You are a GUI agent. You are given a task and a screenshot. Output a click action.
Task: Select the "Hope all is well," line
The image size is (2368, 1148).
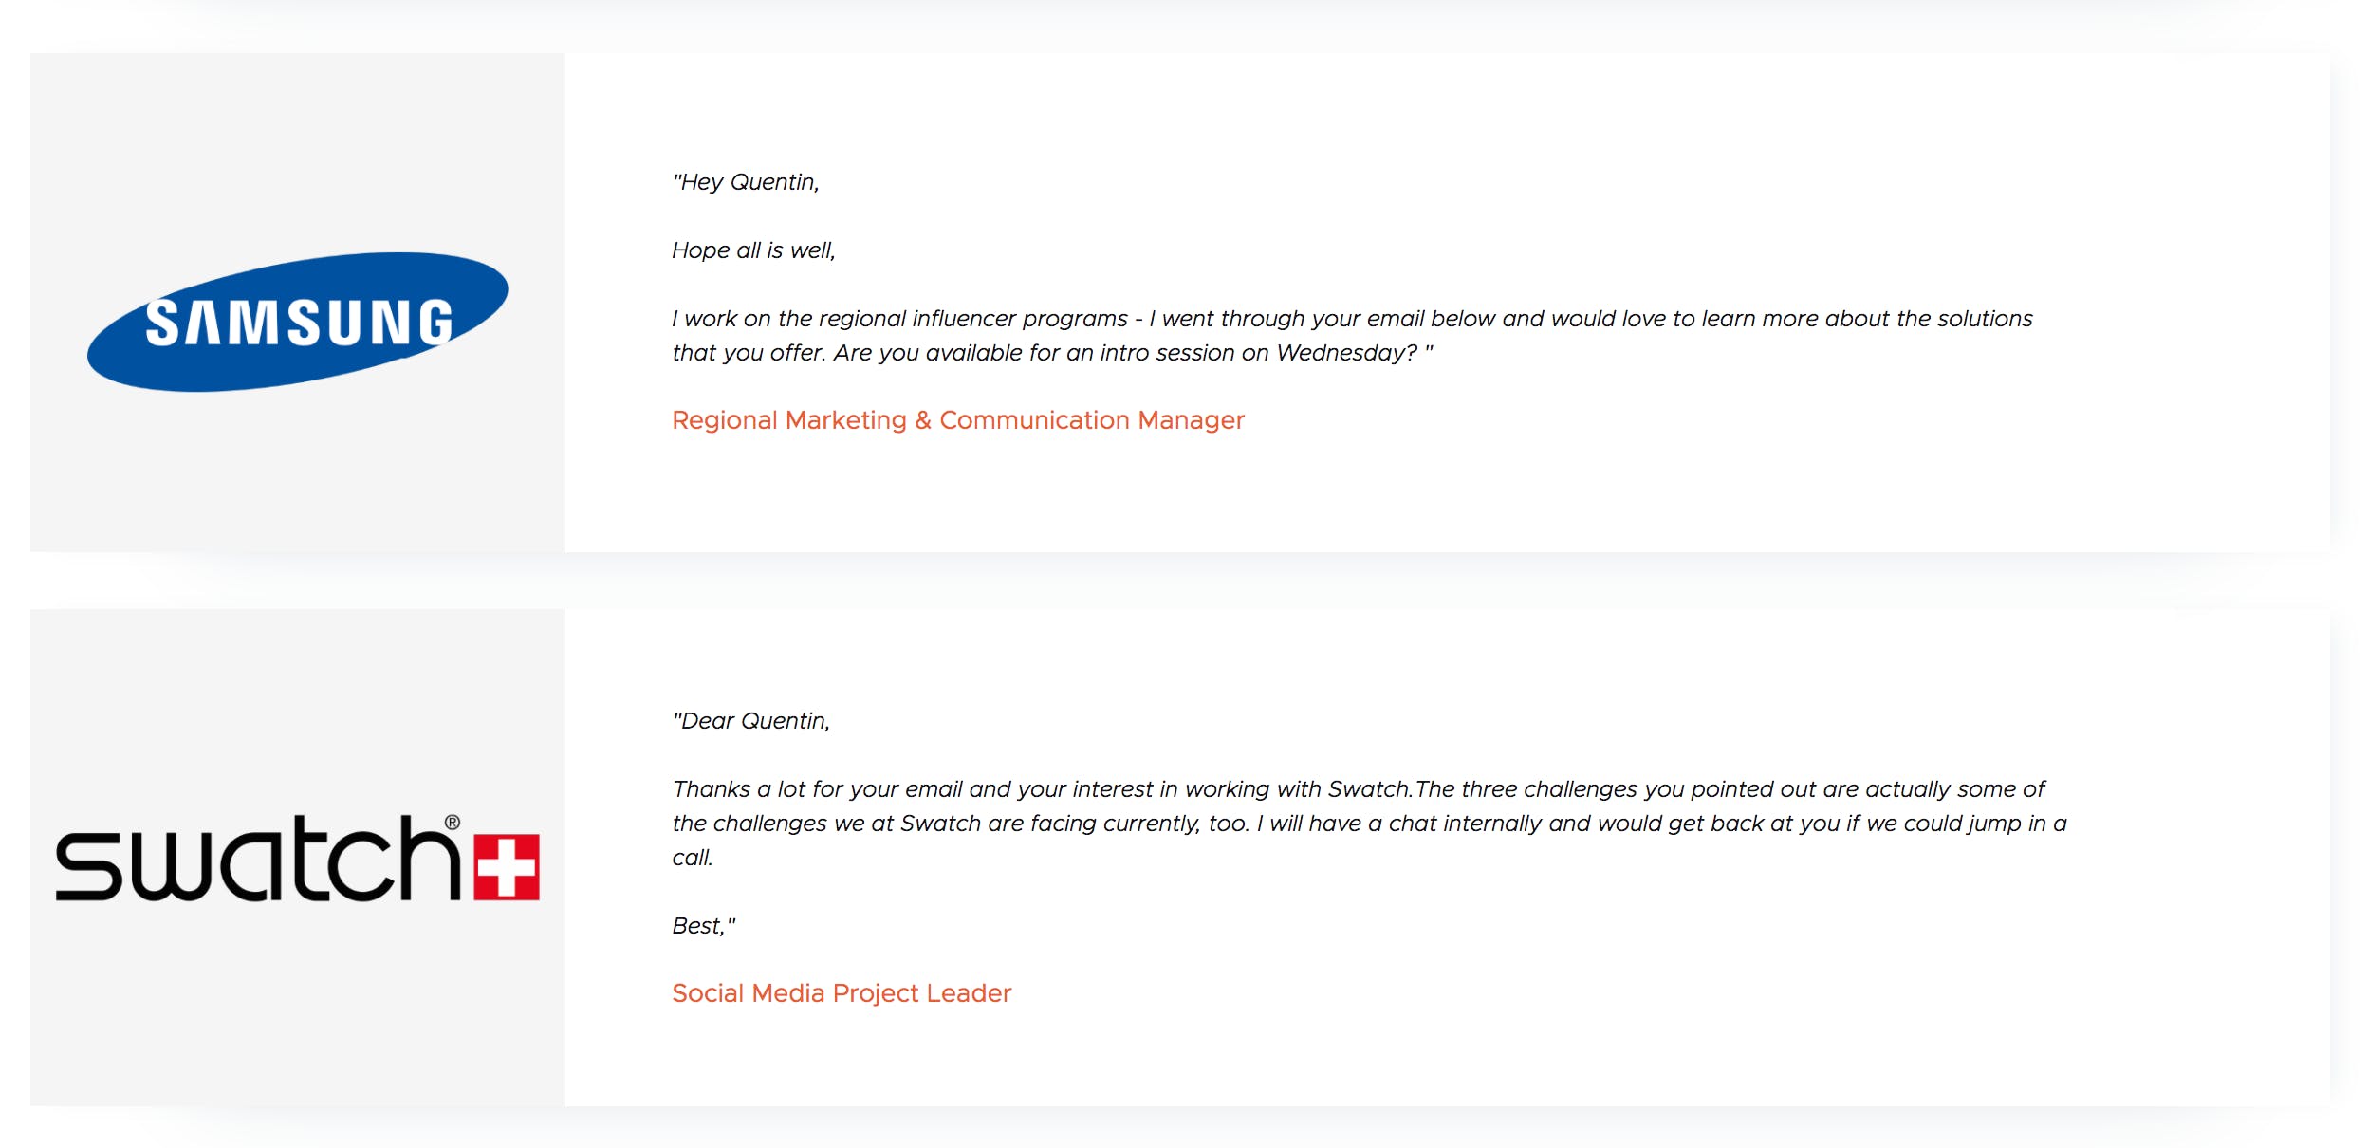tap(753, 250)
